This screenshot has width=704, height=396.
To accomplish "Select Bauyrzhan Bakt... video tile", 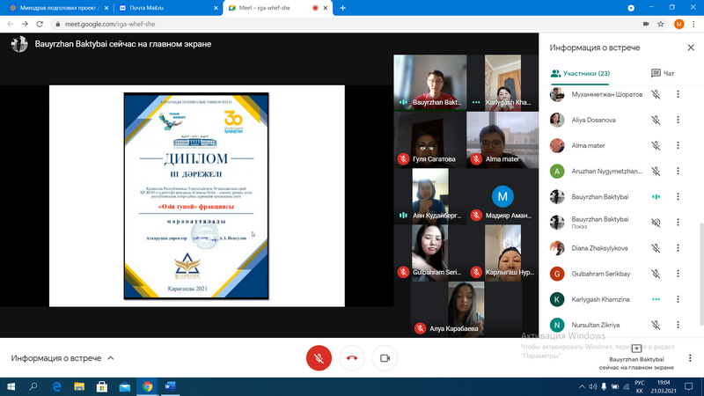I will [430, 83].
